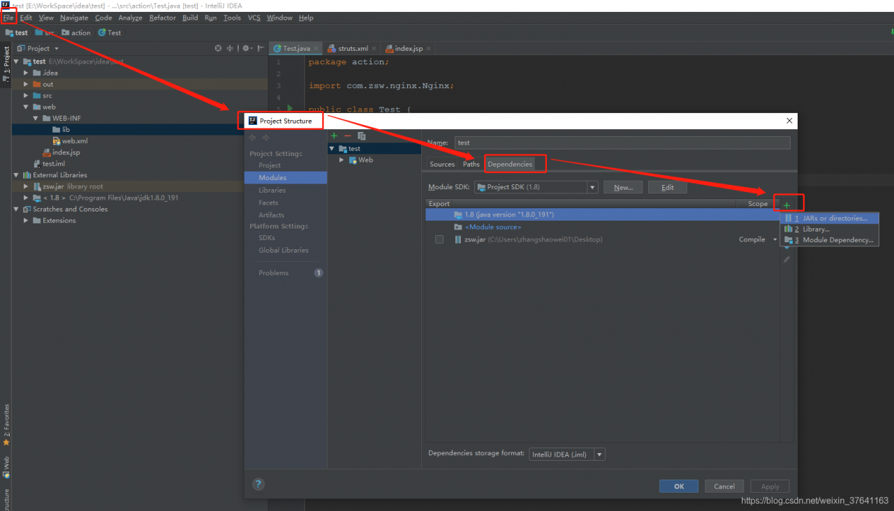Switch to the Sources tab

[x=442, y=164]
